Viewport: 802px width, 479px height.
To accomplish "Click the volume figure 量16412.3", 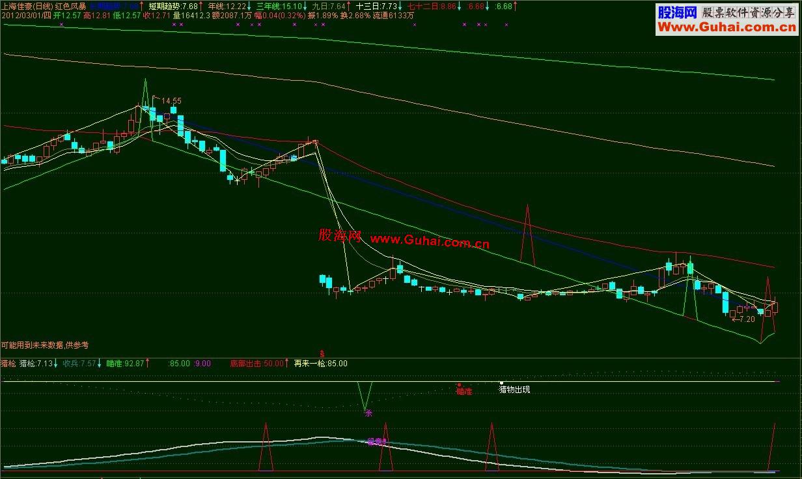I will coord(190,15).
